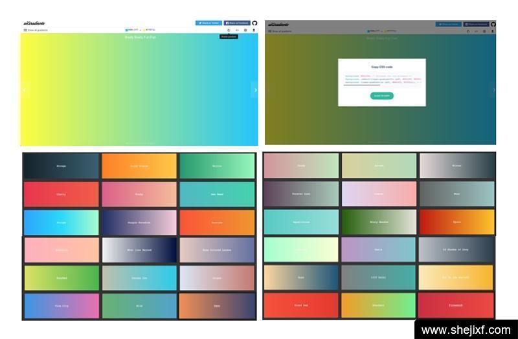Screen dimensions: 518x339
Task: Select the Blood Red gradient tile
Action: click(x=301, y=305)
